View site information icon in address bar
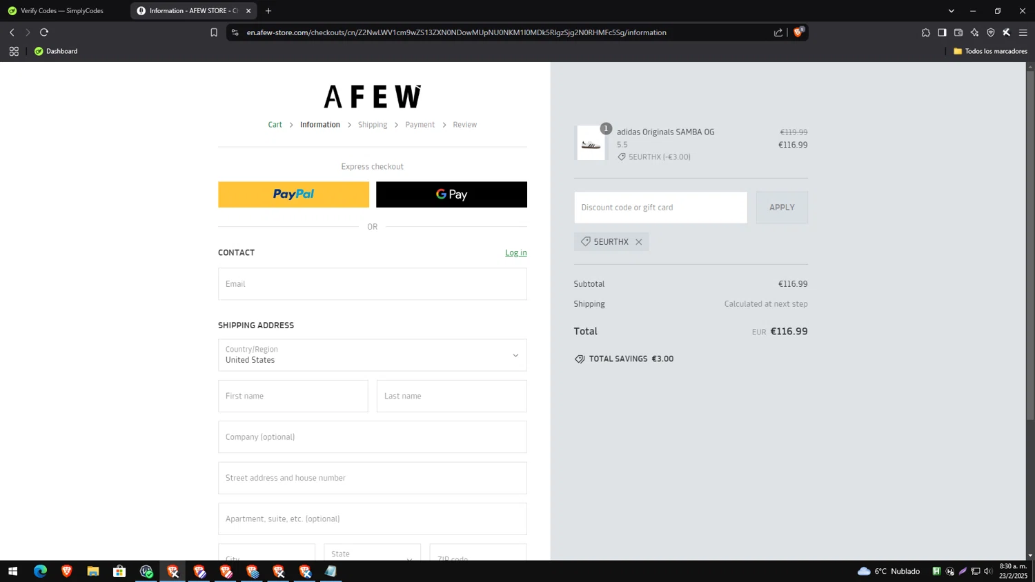 coord(235,32)
